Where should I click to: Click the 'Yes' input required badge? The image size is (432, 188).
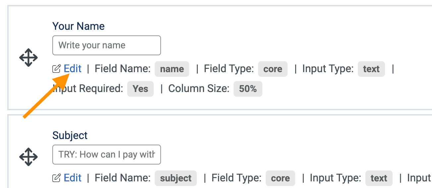click(140, 89)
